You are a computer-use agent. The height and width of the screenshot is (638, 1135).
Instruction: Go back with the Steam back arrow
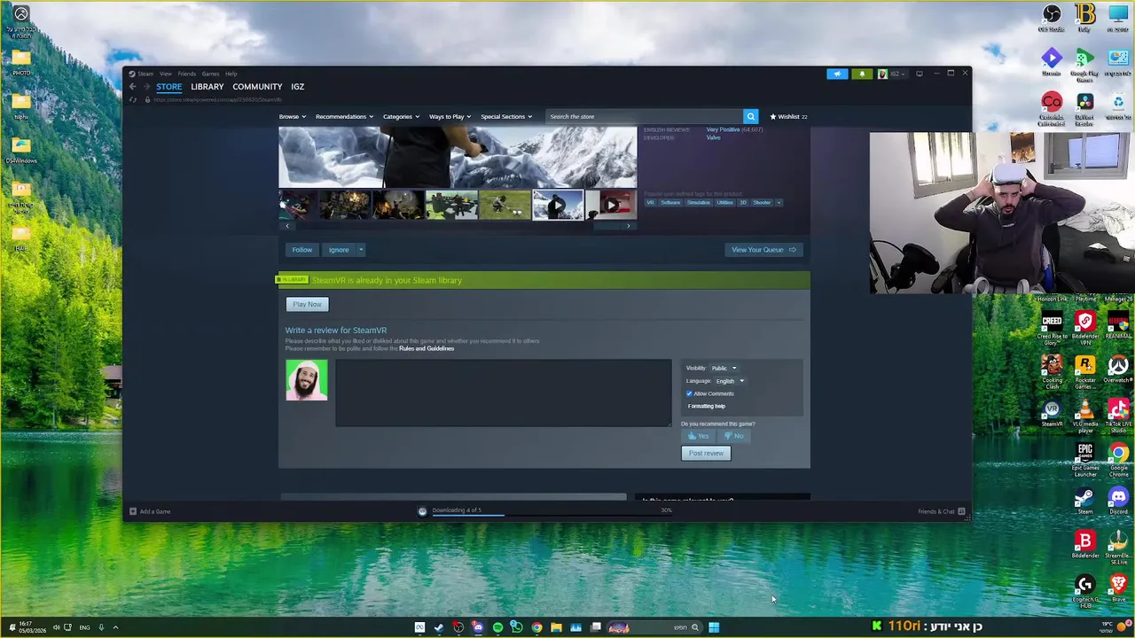(x=133, y=87)
